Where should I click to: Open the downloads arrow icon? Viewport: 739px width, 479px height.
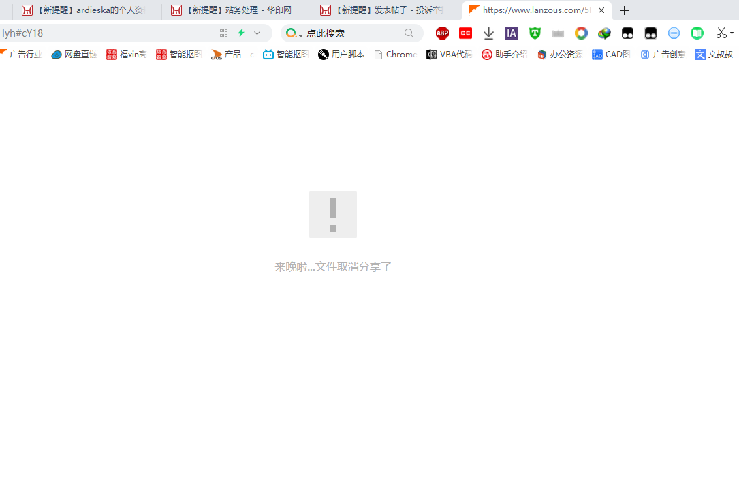click(x=489, y=33)
